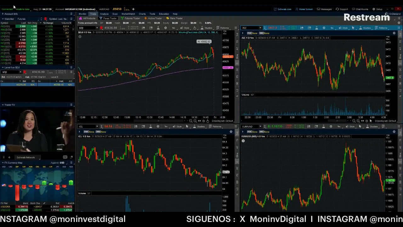Open the Charts tab

tap(142, 14)
